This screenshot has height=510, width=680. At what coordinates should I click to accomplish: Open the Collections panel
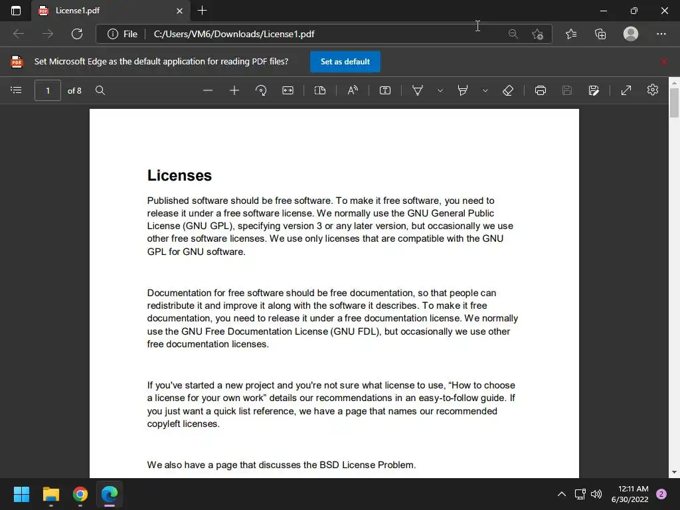(600, 34)
